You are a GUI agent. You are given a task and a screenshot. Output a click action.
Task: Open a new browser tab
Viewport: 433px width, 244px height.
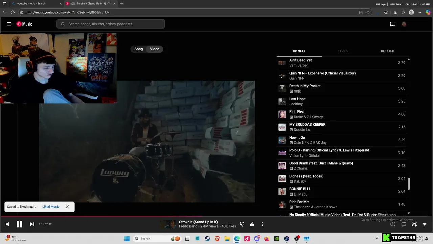point(122,4)
